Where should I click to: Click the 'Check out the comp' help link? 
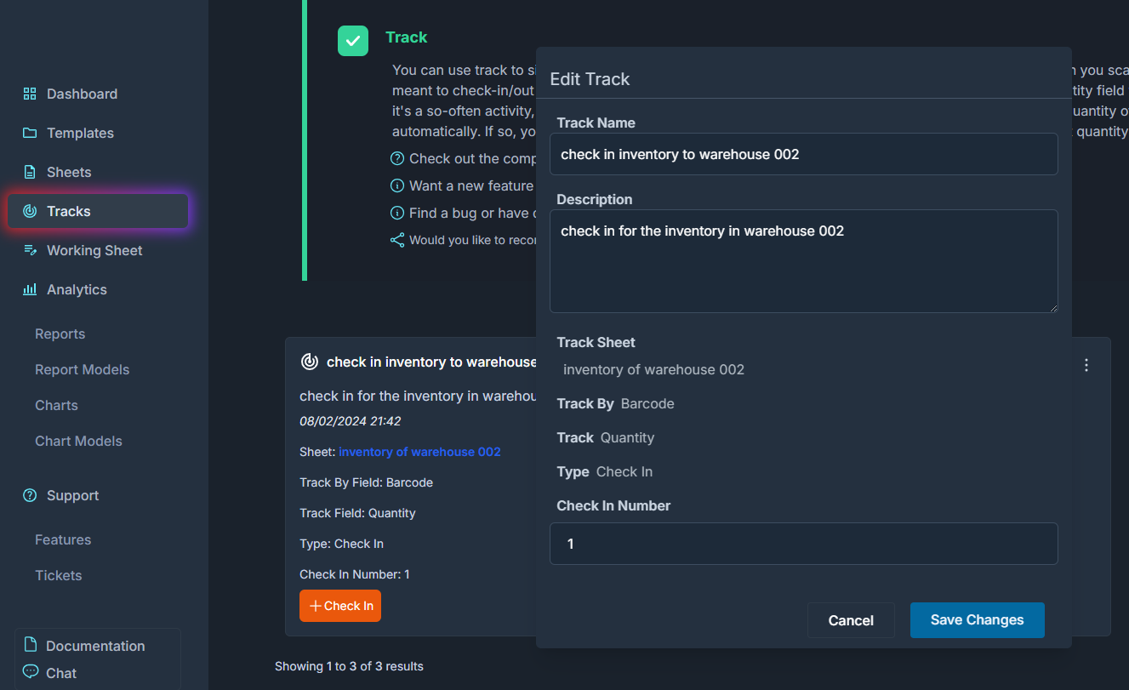tap(473, 158)
